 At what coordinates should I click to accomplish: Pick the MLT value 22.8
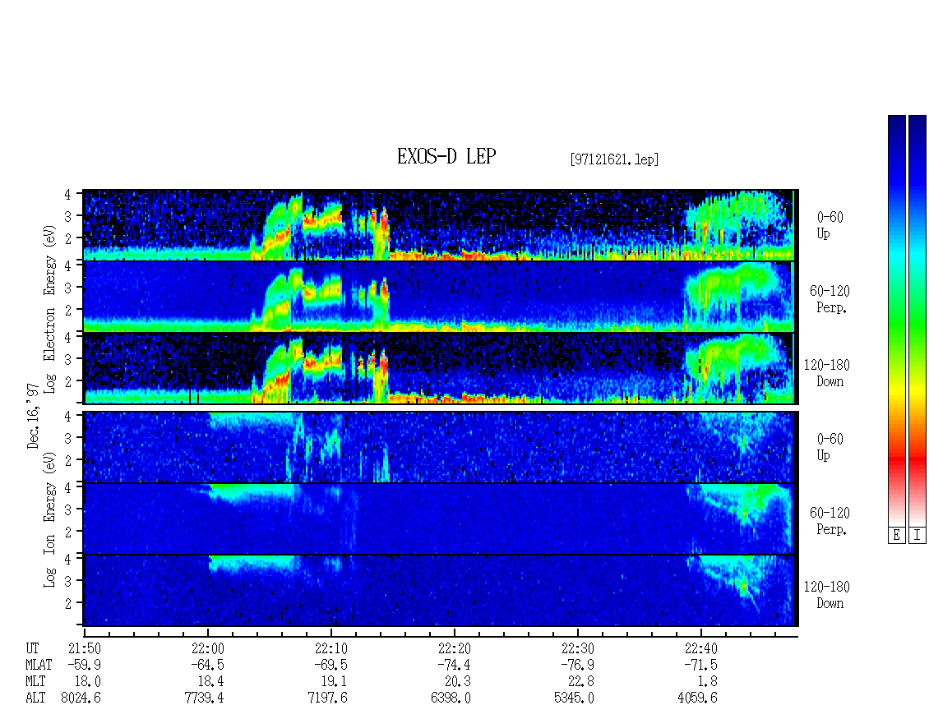click(x=581, y=681)
